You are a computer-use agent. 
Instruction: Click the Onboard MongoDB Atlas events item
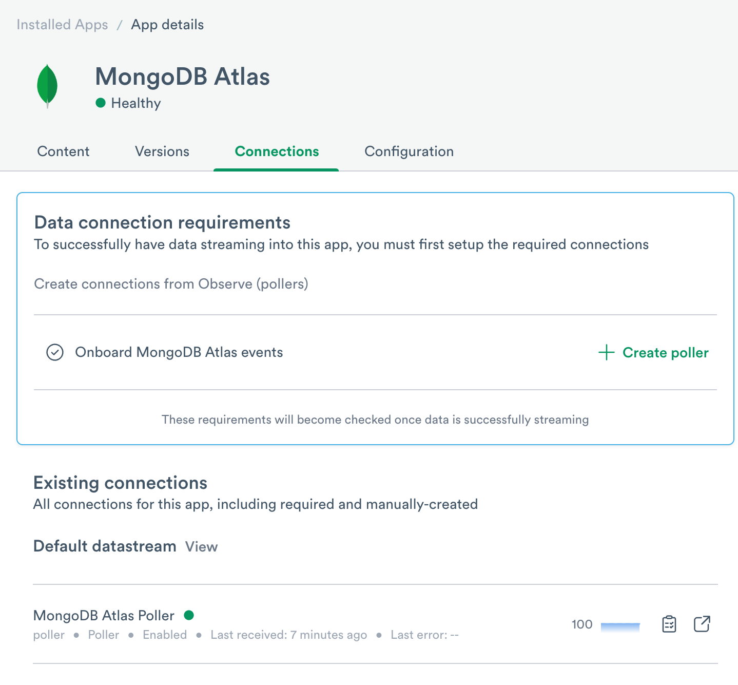(x=179, y=352)
